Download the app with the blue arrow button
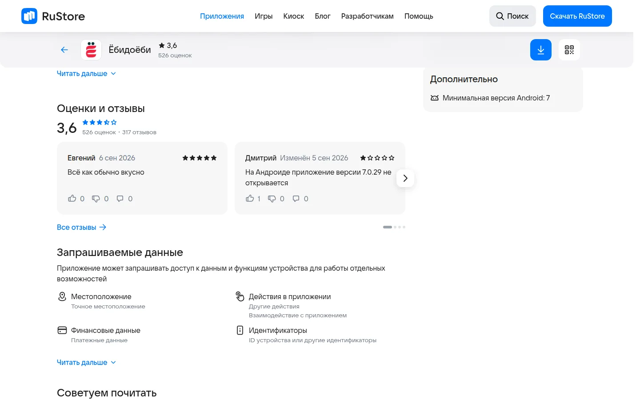Viewport: 640px width, 400px height. pos(541,50)
